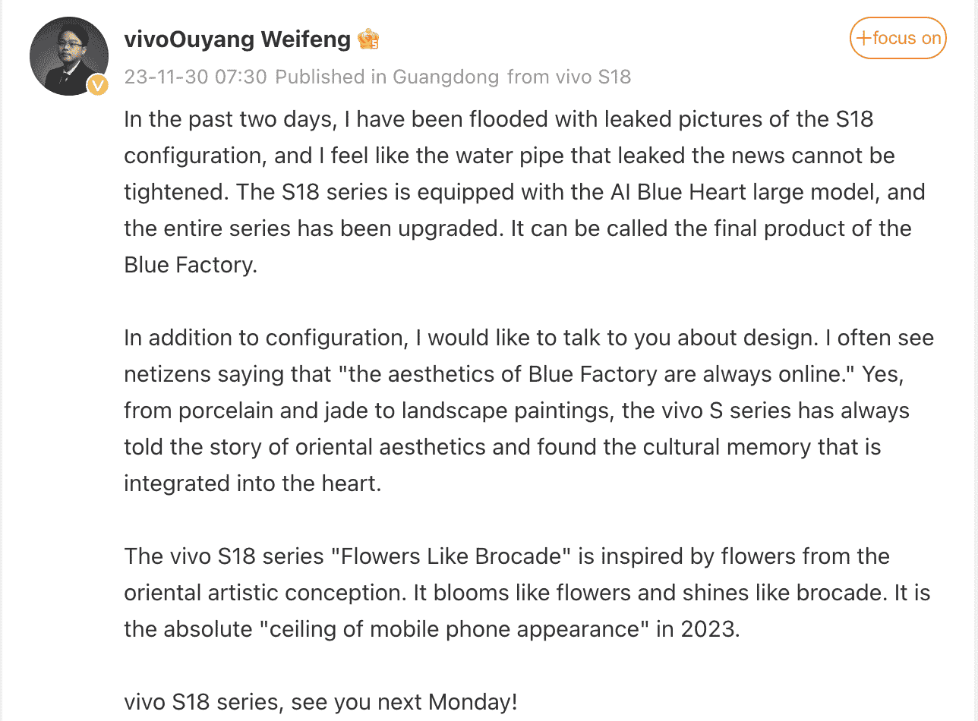Click the crown membership icon beside username

368,39
